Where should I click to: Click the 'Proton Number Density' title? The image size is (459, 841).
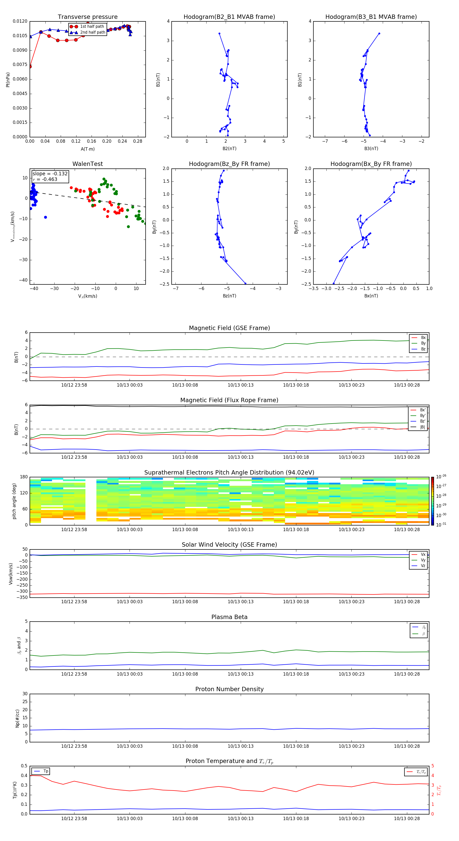click(229, 689)
